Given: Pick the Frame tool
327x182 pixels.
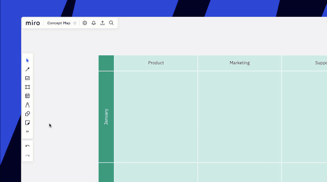Looking at the screenshot, I should coord(27,87).
